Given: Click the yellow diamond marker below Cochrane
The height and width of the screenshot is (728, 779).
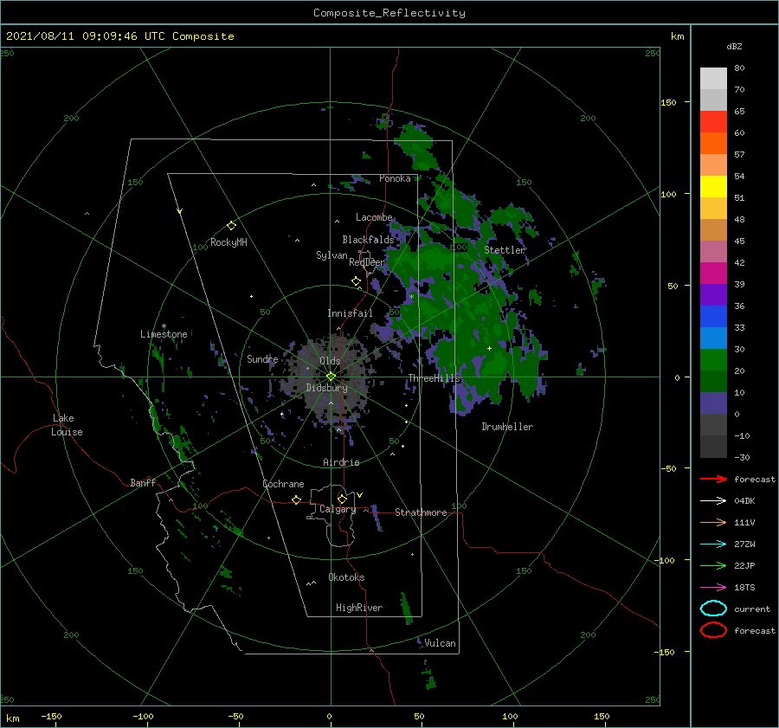Looking at the screenshot, I should click(x=297, y=499).
